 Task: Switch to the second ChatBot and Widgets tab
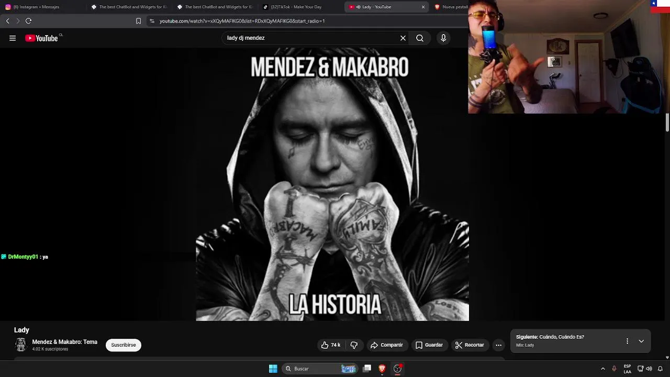pos(215,7)
